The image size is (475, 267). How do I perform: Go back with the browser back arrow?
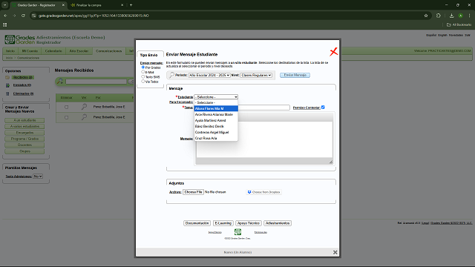click(x=5, y=16)
